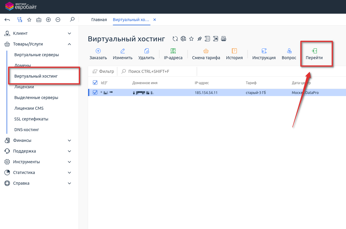Click the 185.154.54.11 IP cell
The width and height of the screenshot is (346, 229).
[206, 93]
